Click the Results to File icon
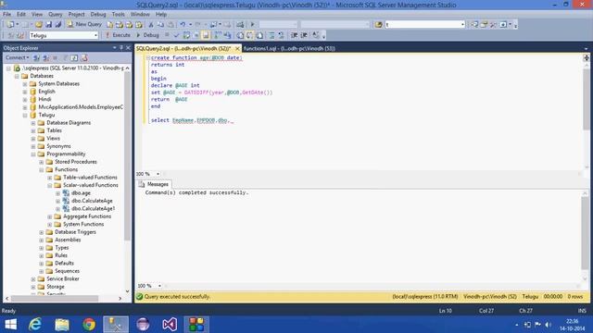Image resolution: width=593 pixels, height=333 pixels. click(259, 35)
